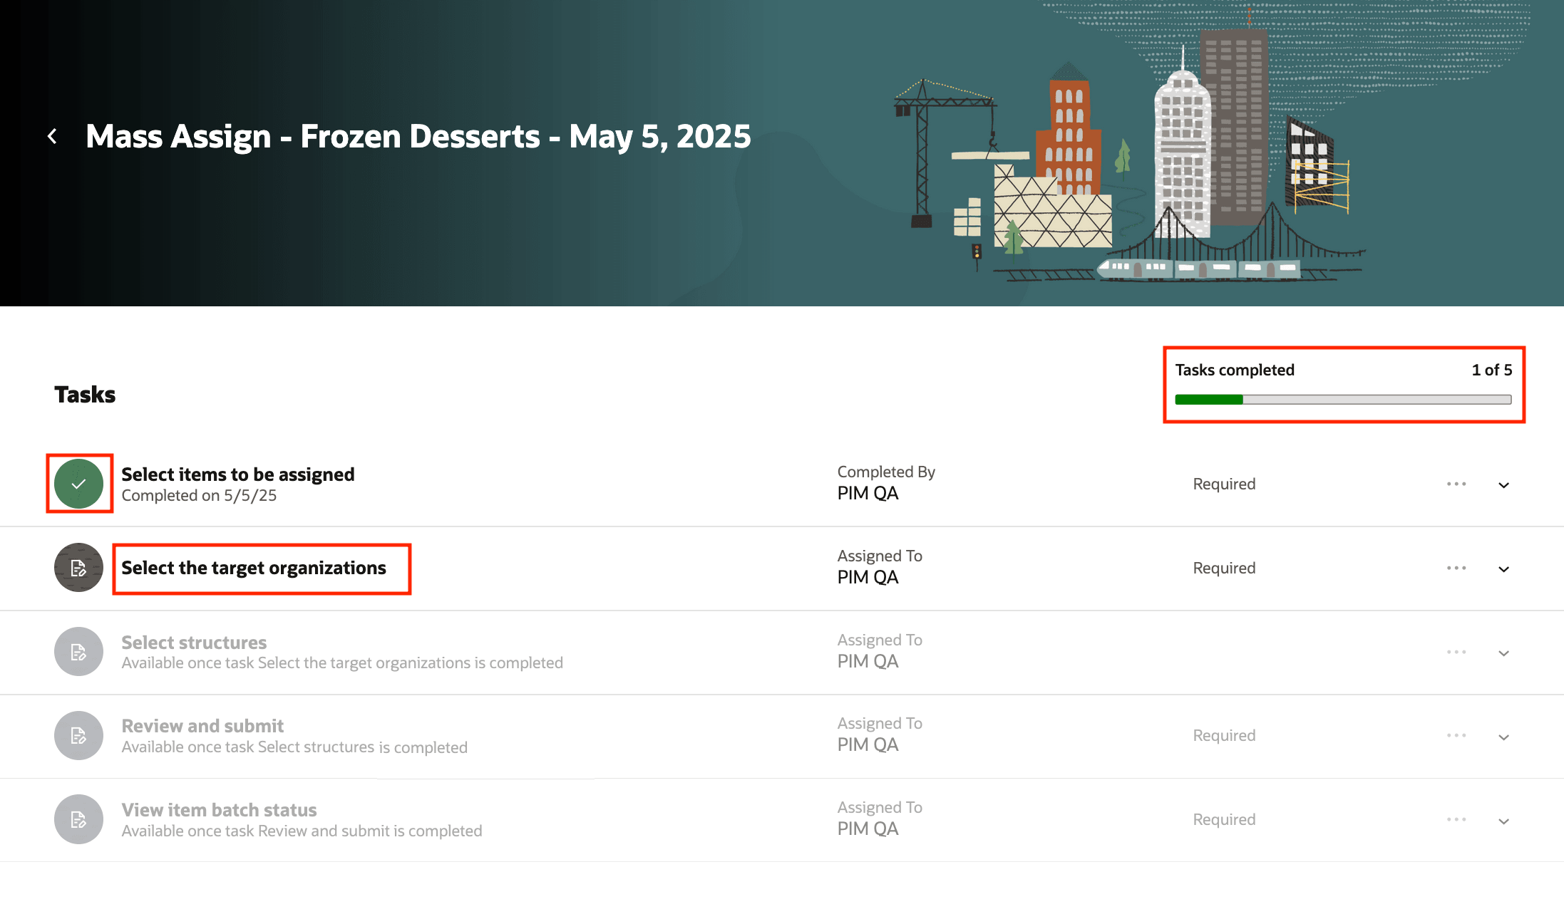Click the Tasks completed progress bar
The width and height of the screenshot is (1564, 914).
[1343, 400]
